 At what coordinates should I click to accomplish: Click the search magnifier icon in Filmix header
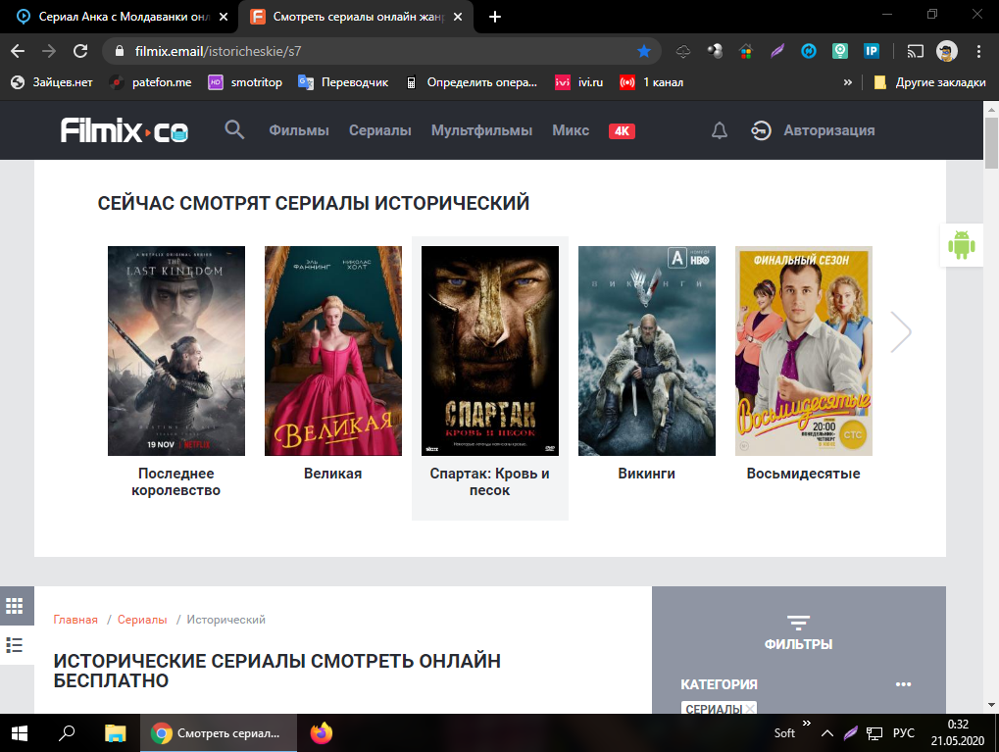[x=234, y=130]
